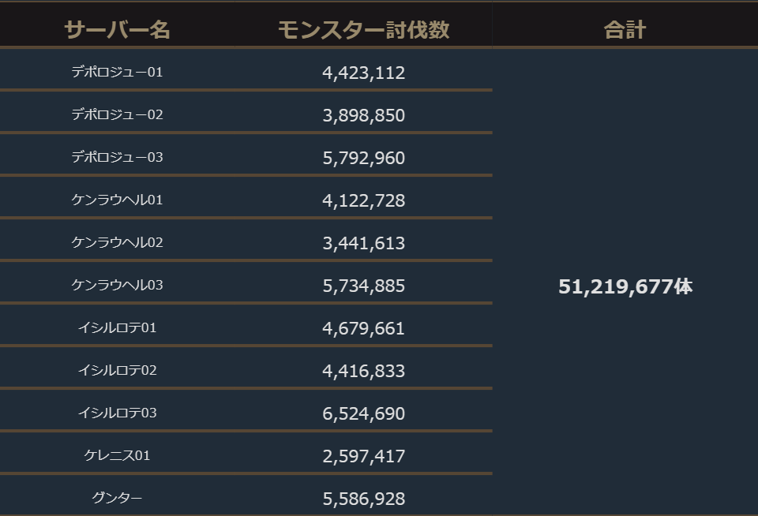Screen dimensions: 758x516
Task: Select the ケンラウヘル03 server label
Action: (117, 286)
